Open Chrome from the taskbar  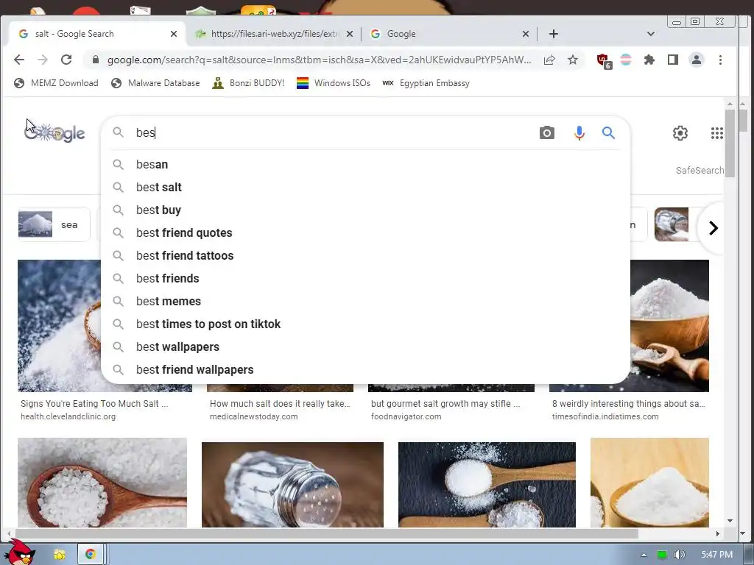click(90, 555)
